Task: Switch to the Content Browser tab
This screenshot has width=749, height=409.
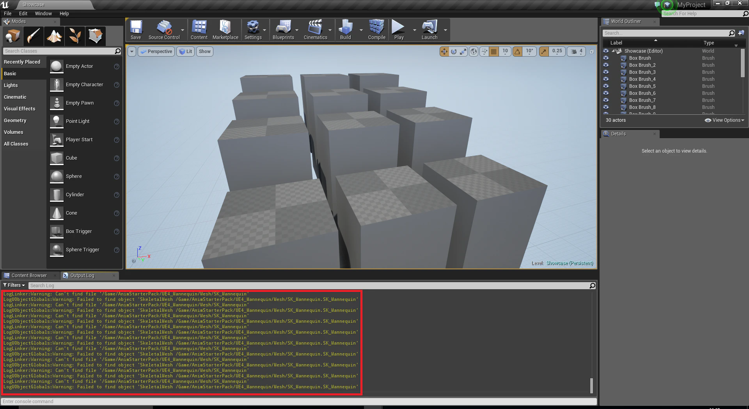Action: point(29,276)
